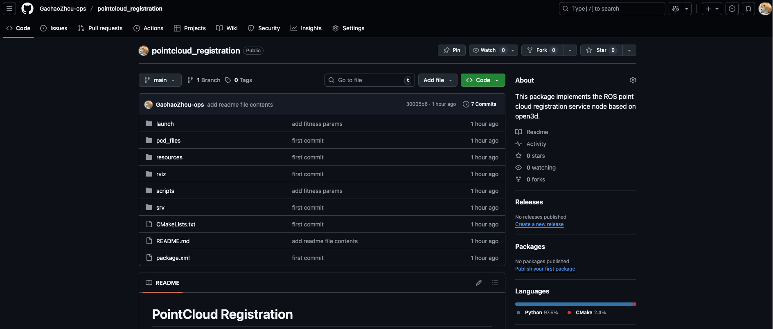Open the scripts folder

165,191
